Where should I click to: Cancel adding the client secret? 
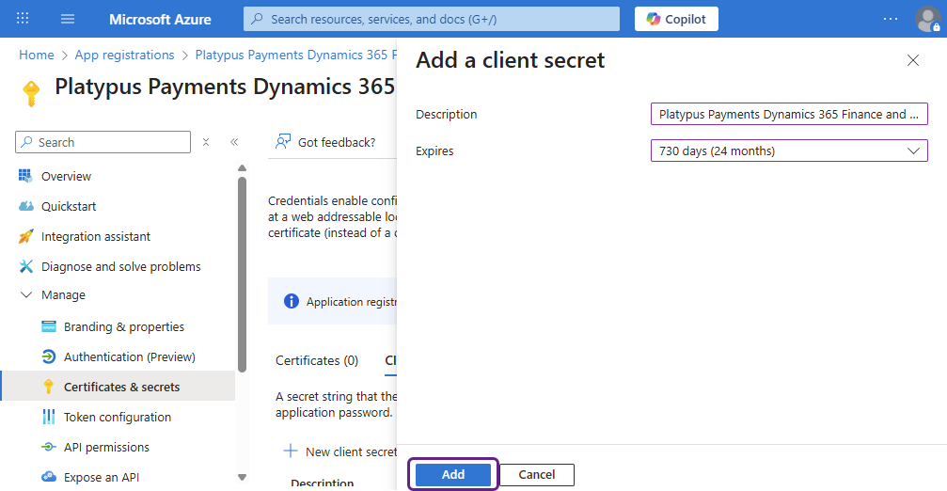click(x=536, y=475)
